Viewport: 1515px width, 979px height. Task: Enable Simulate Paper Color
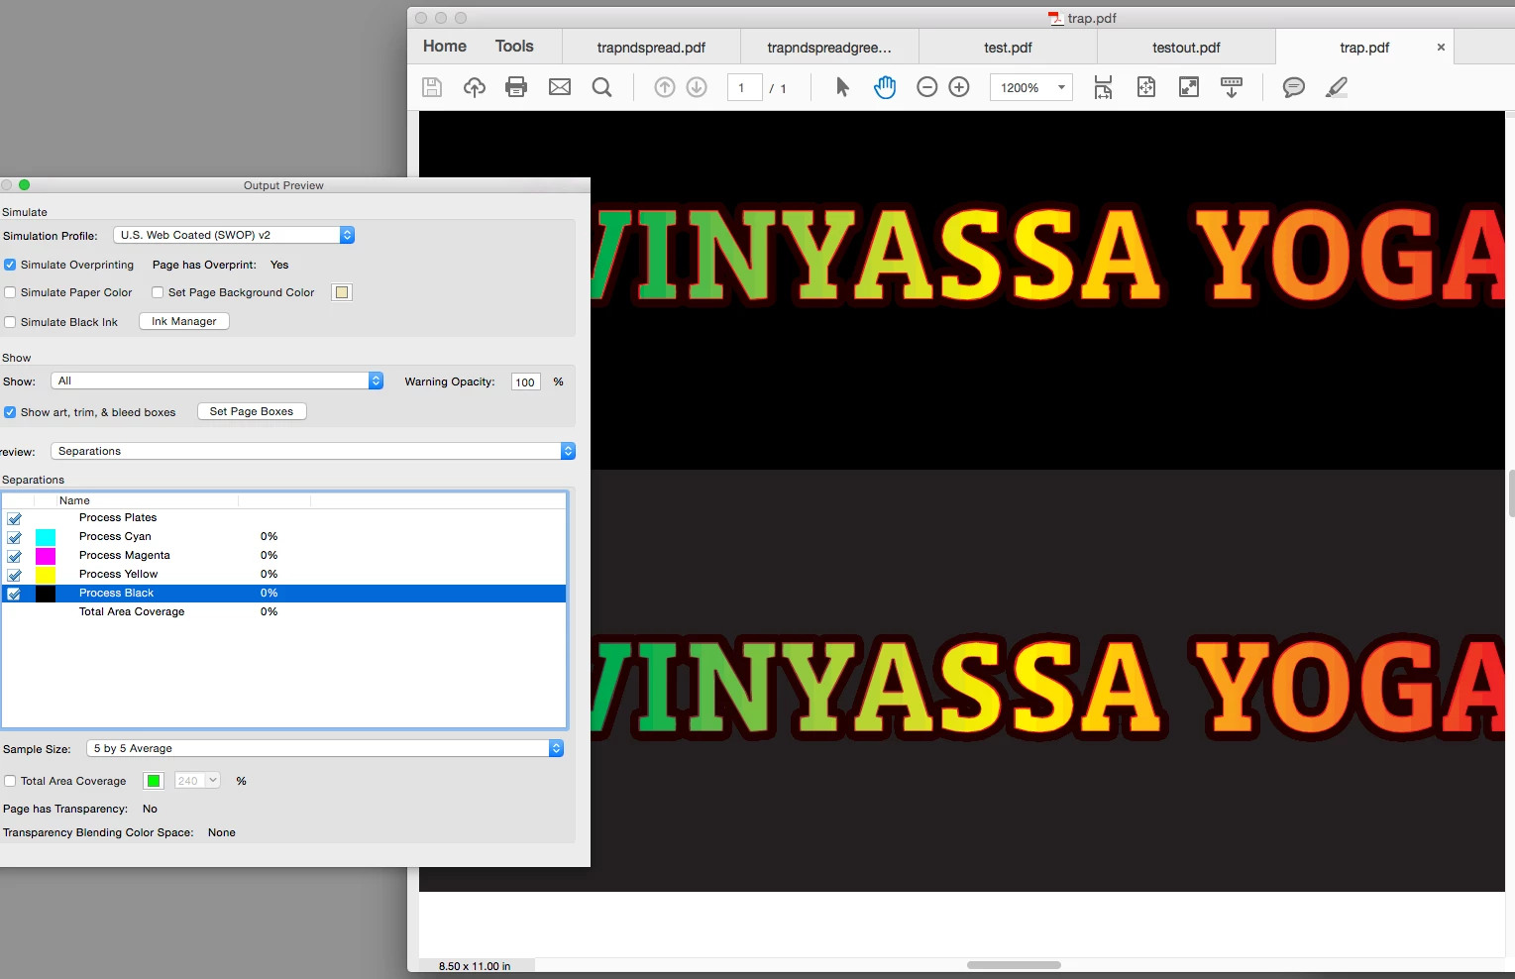(10, 292)
